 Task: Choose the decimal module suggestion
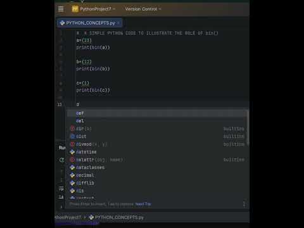coord(157,175)
